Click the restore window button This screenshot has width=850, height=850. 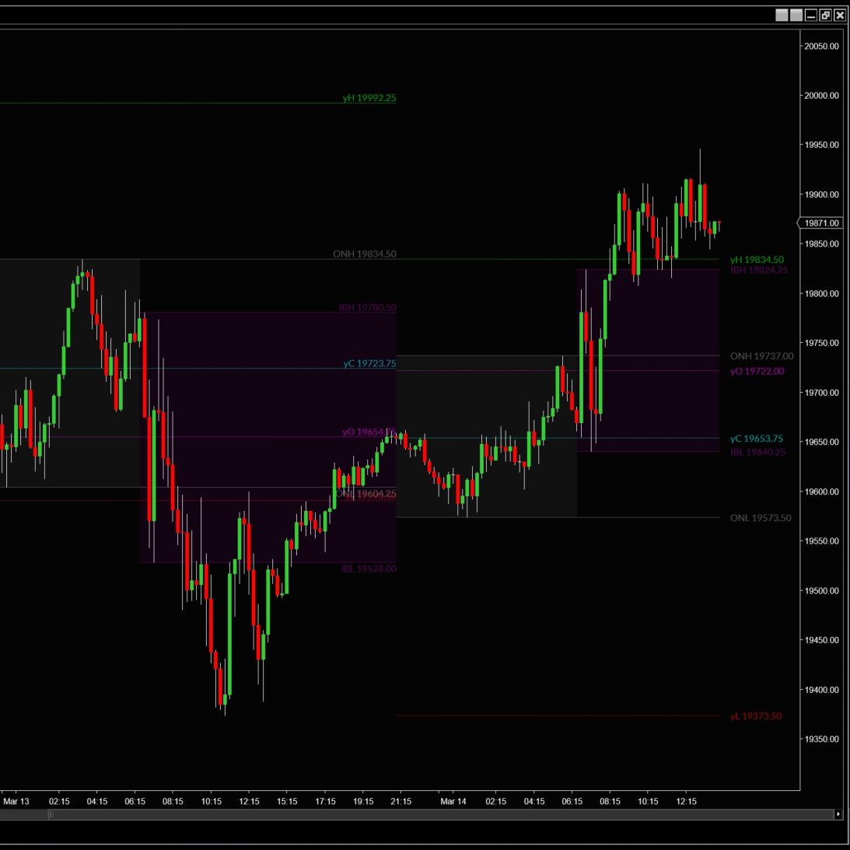(x=825, y=16)
